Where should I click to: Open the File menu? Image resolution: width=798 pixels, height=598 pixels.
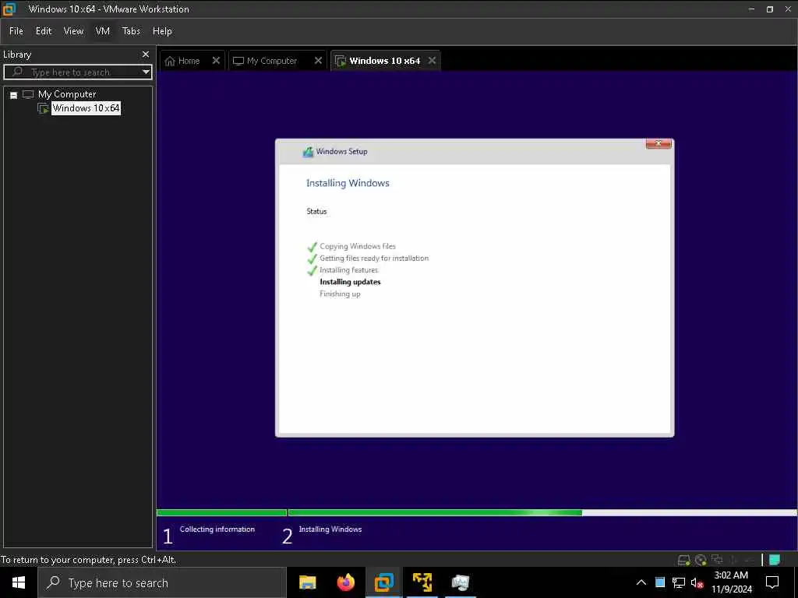[x=16, y=31]
